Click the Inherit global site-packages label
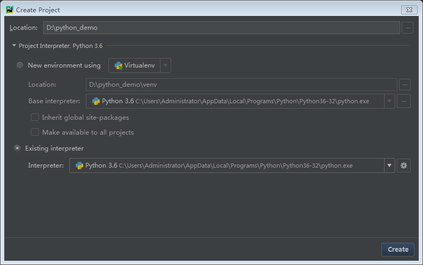Viewport: 423px width, 265px height. [85, 118]
